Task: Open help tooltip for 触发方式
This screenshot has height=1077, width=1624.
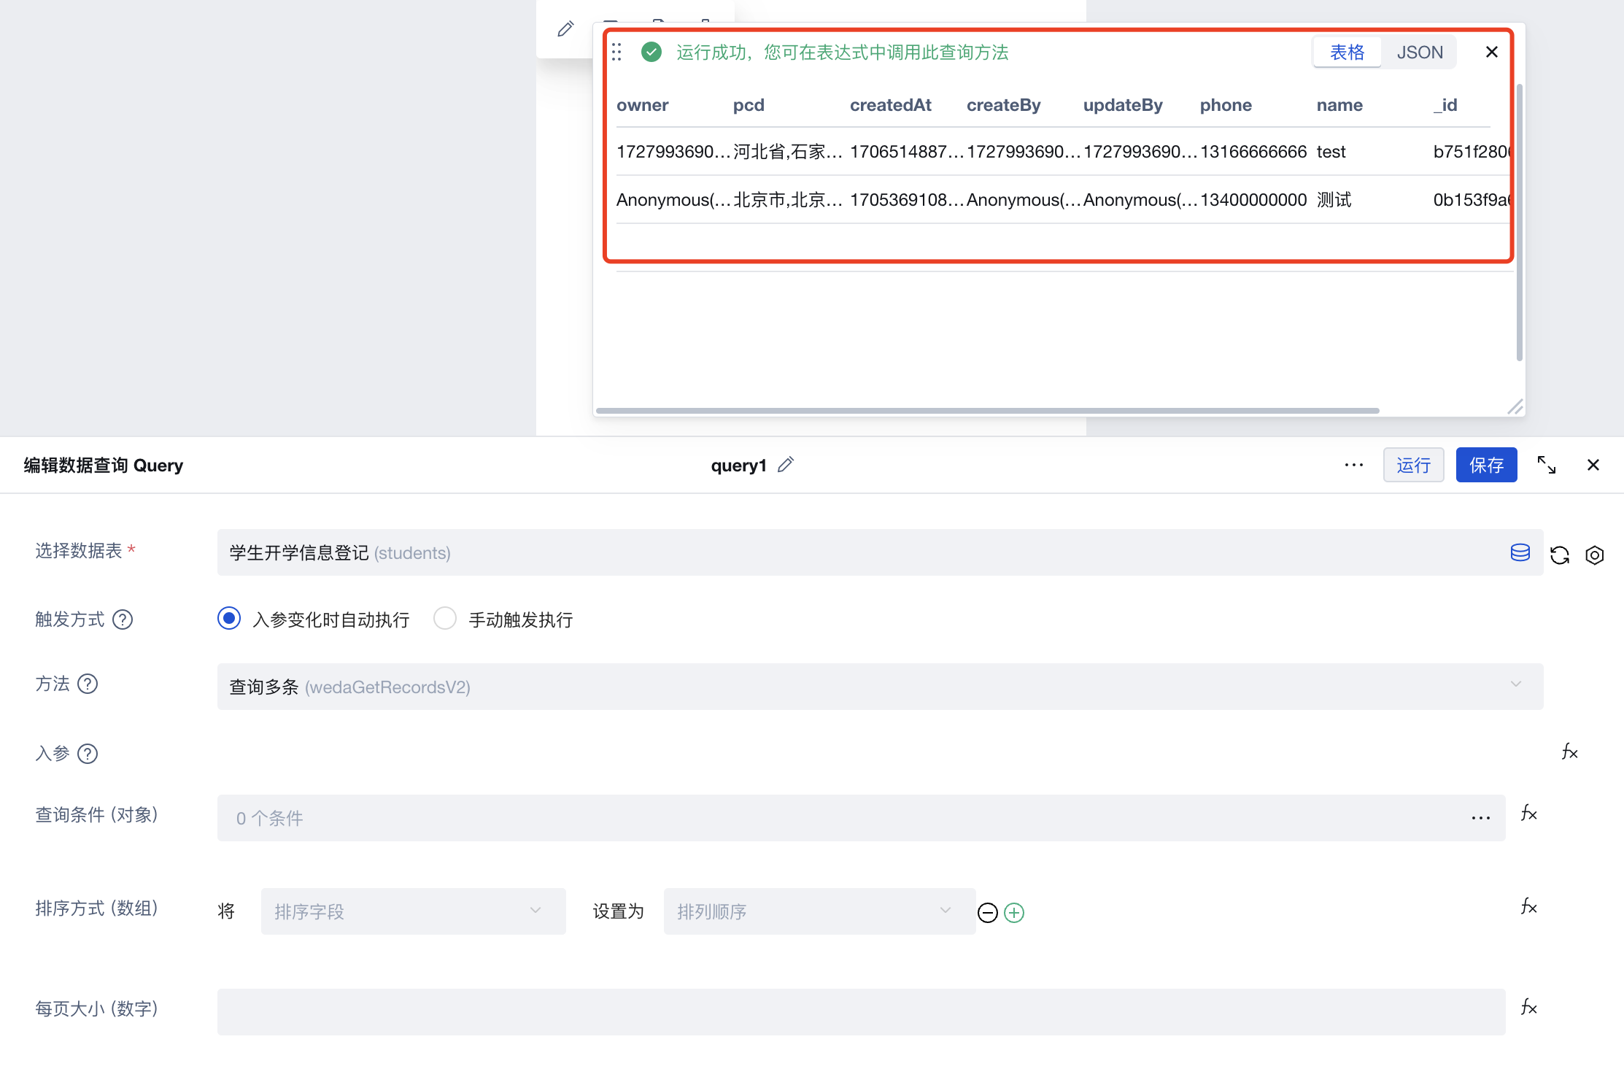Action: [123, 619]
